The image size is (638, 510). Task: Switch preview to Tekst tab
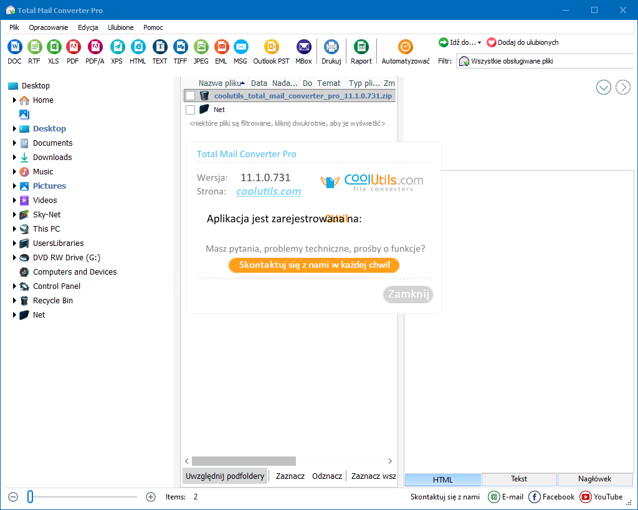(x=519, y=479)
